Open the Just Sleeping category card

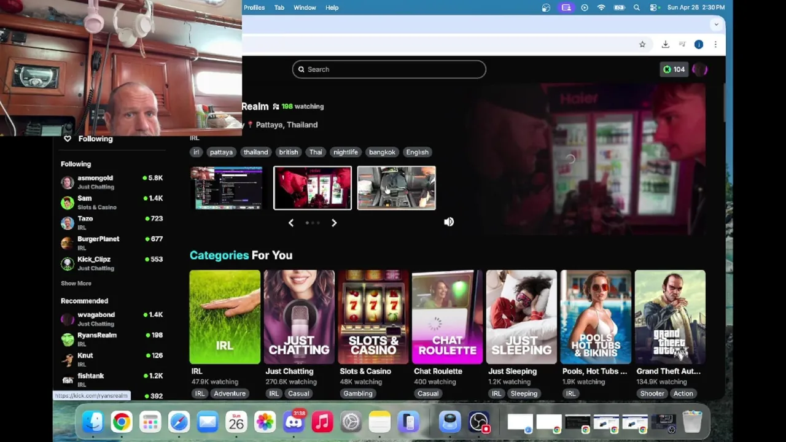[x=521, y=317]
